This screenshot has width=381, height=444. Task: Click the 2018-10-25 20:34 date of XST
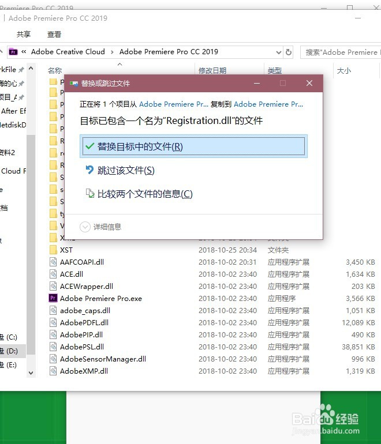tap(227, 250)
